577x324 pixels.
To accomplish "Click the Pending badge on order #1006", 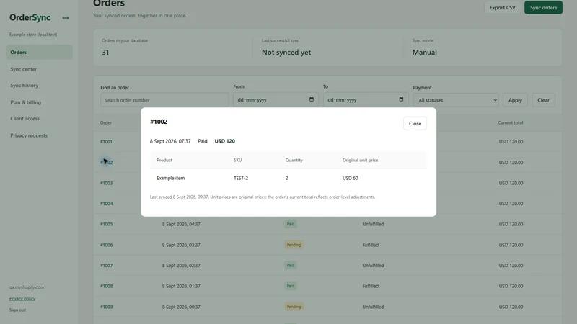I will tap(294, 245).
